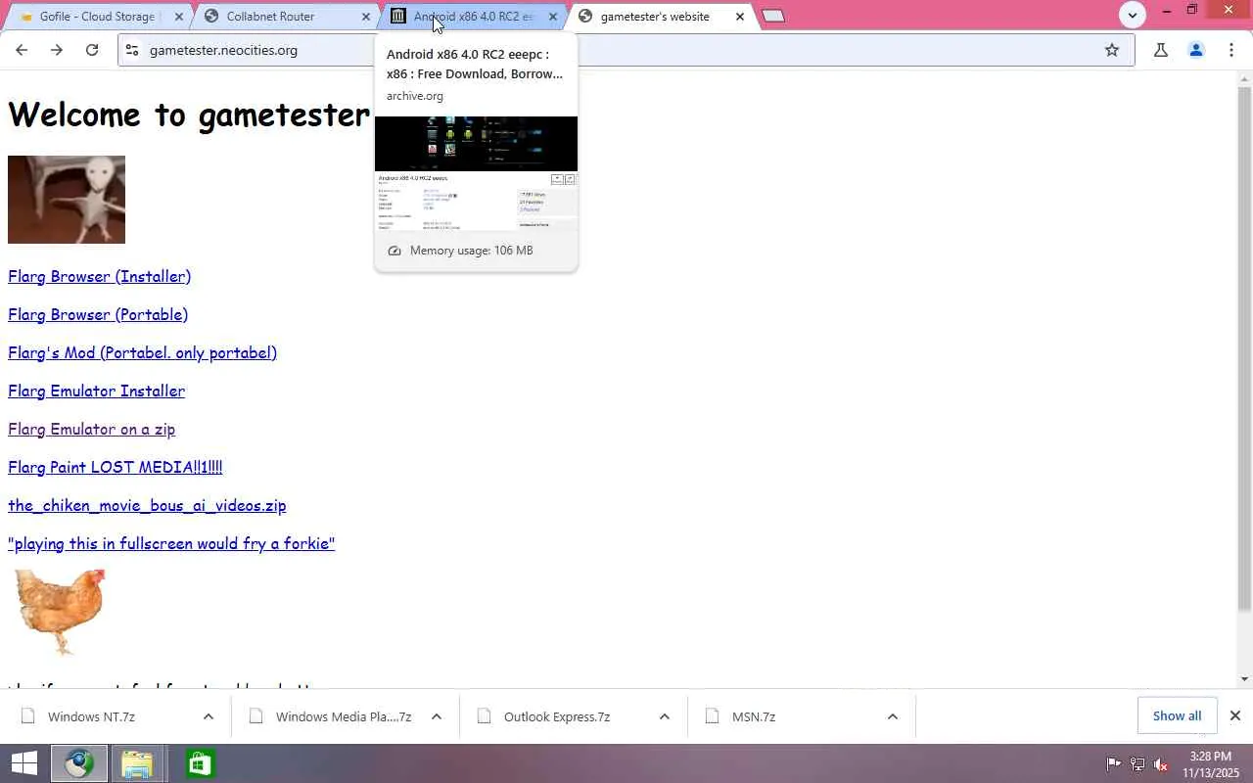This screenshot has width=1253, height=783.
Task: Close the downloads bar
Action: click(x=1235, y=716)
